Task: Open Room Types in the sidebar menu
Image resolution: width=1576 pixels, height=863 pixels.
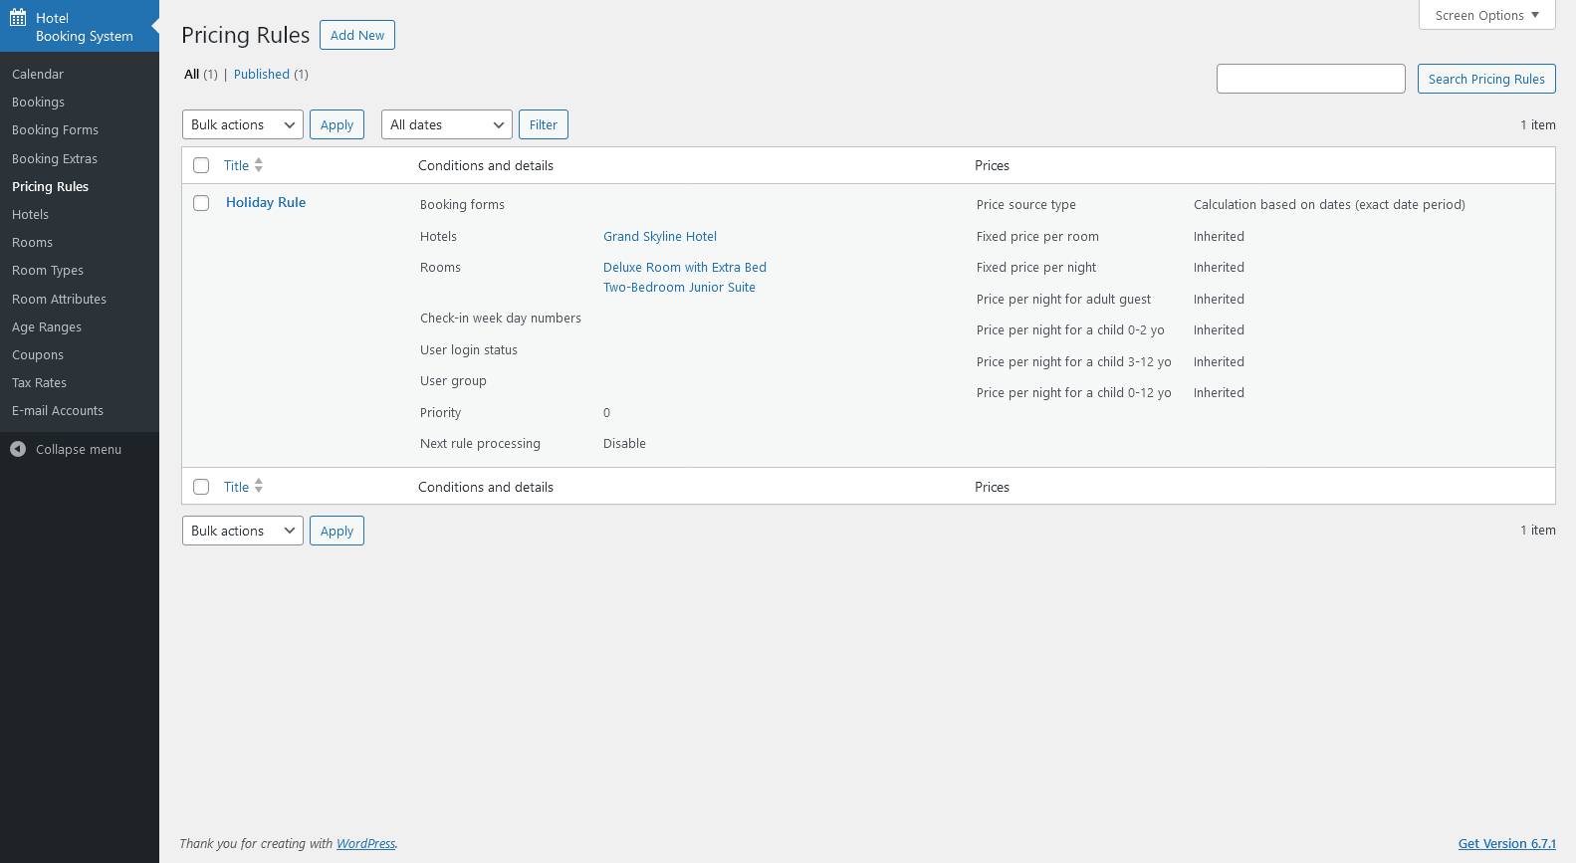Action: point(48,271)
